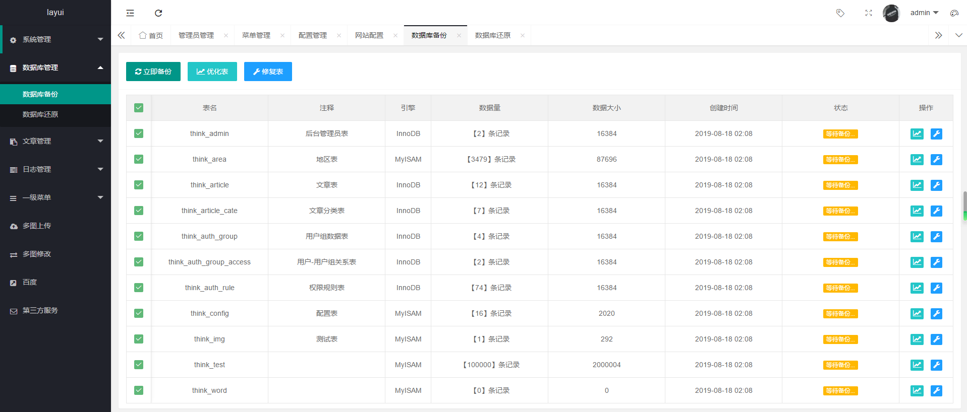Click the 优化表 button
The image size is (967, 412).
[212, 72]
